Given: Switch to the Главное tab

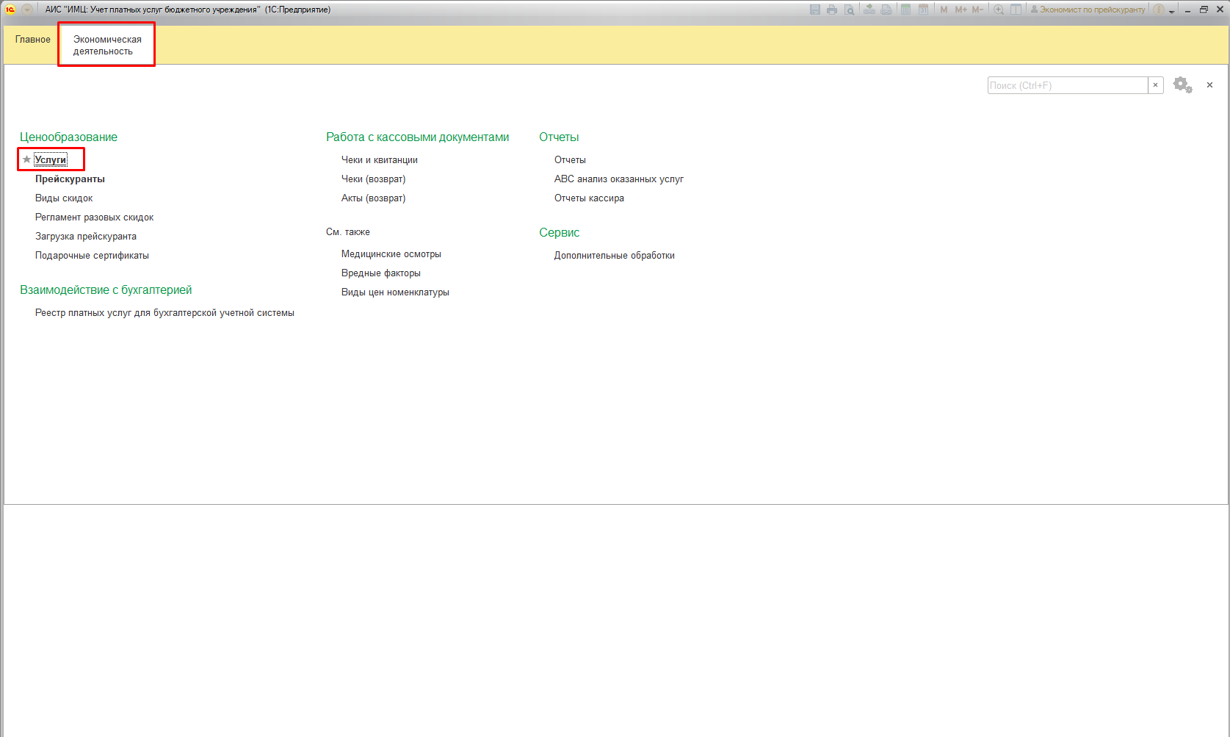Looking at the screenshot, I should tap(33, 40).
